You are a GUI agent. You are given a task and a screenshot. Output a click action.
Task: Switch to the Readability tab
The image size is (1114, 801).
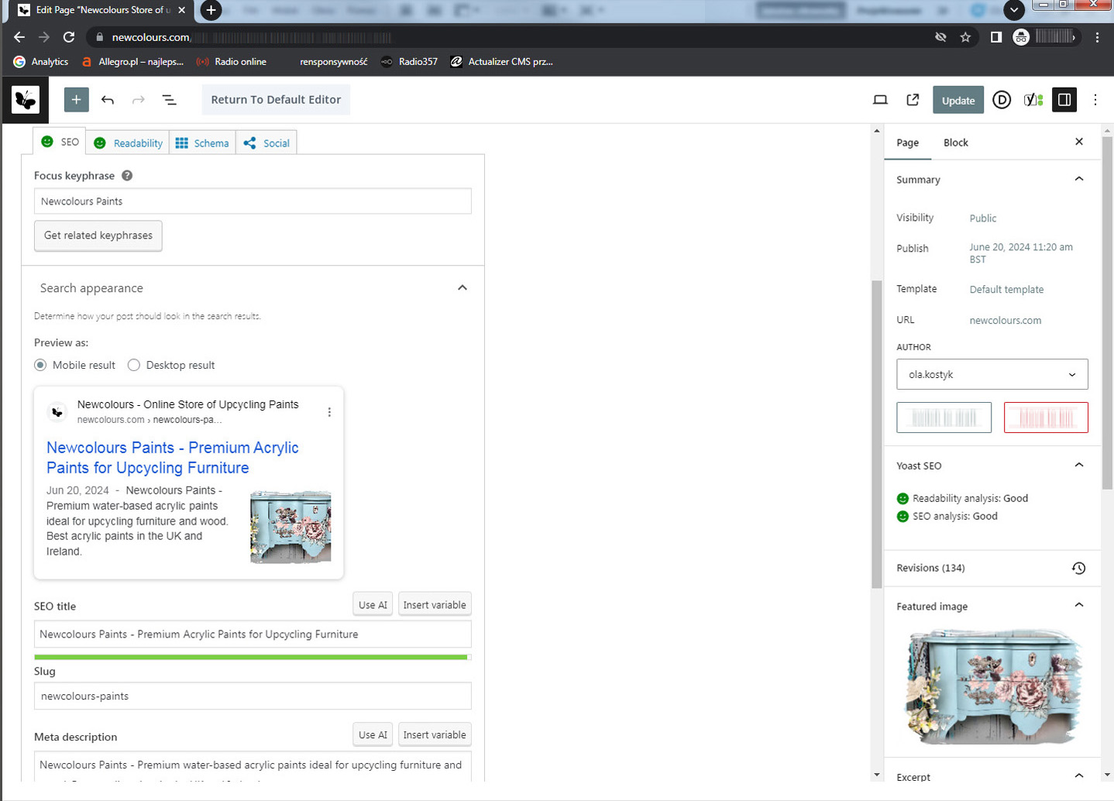pyautogui.click(x=129, y=143)
